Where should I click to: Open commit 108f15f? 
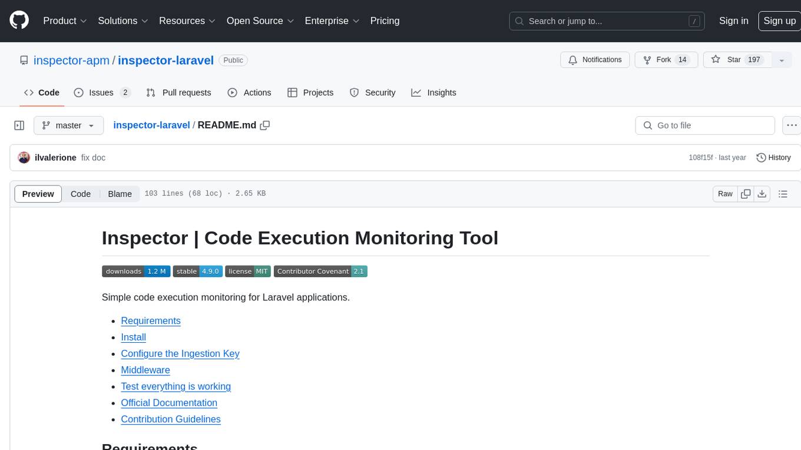(x=701, y=158)
